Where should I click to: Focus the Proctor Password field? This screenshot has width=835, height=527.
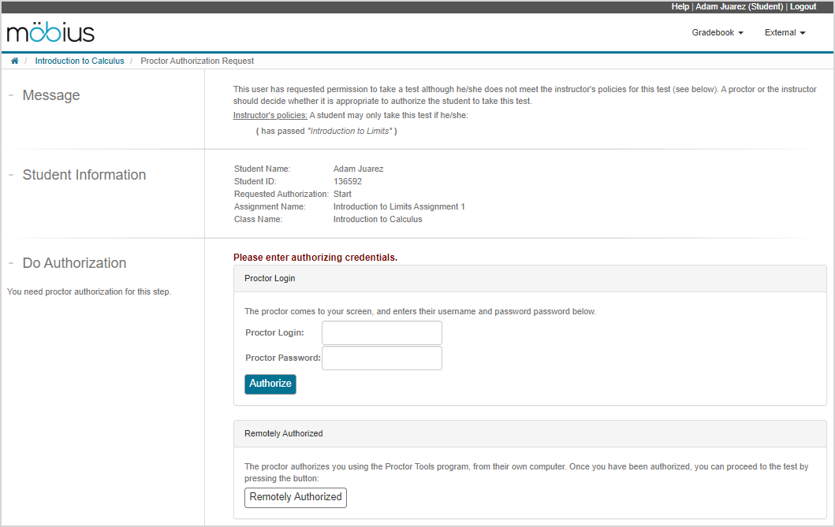tap(382, 358)
